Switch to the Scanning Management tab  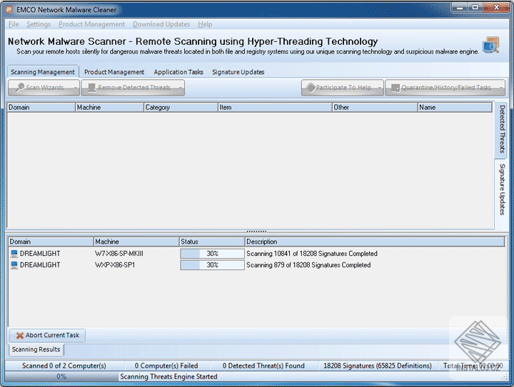point(43,72)
